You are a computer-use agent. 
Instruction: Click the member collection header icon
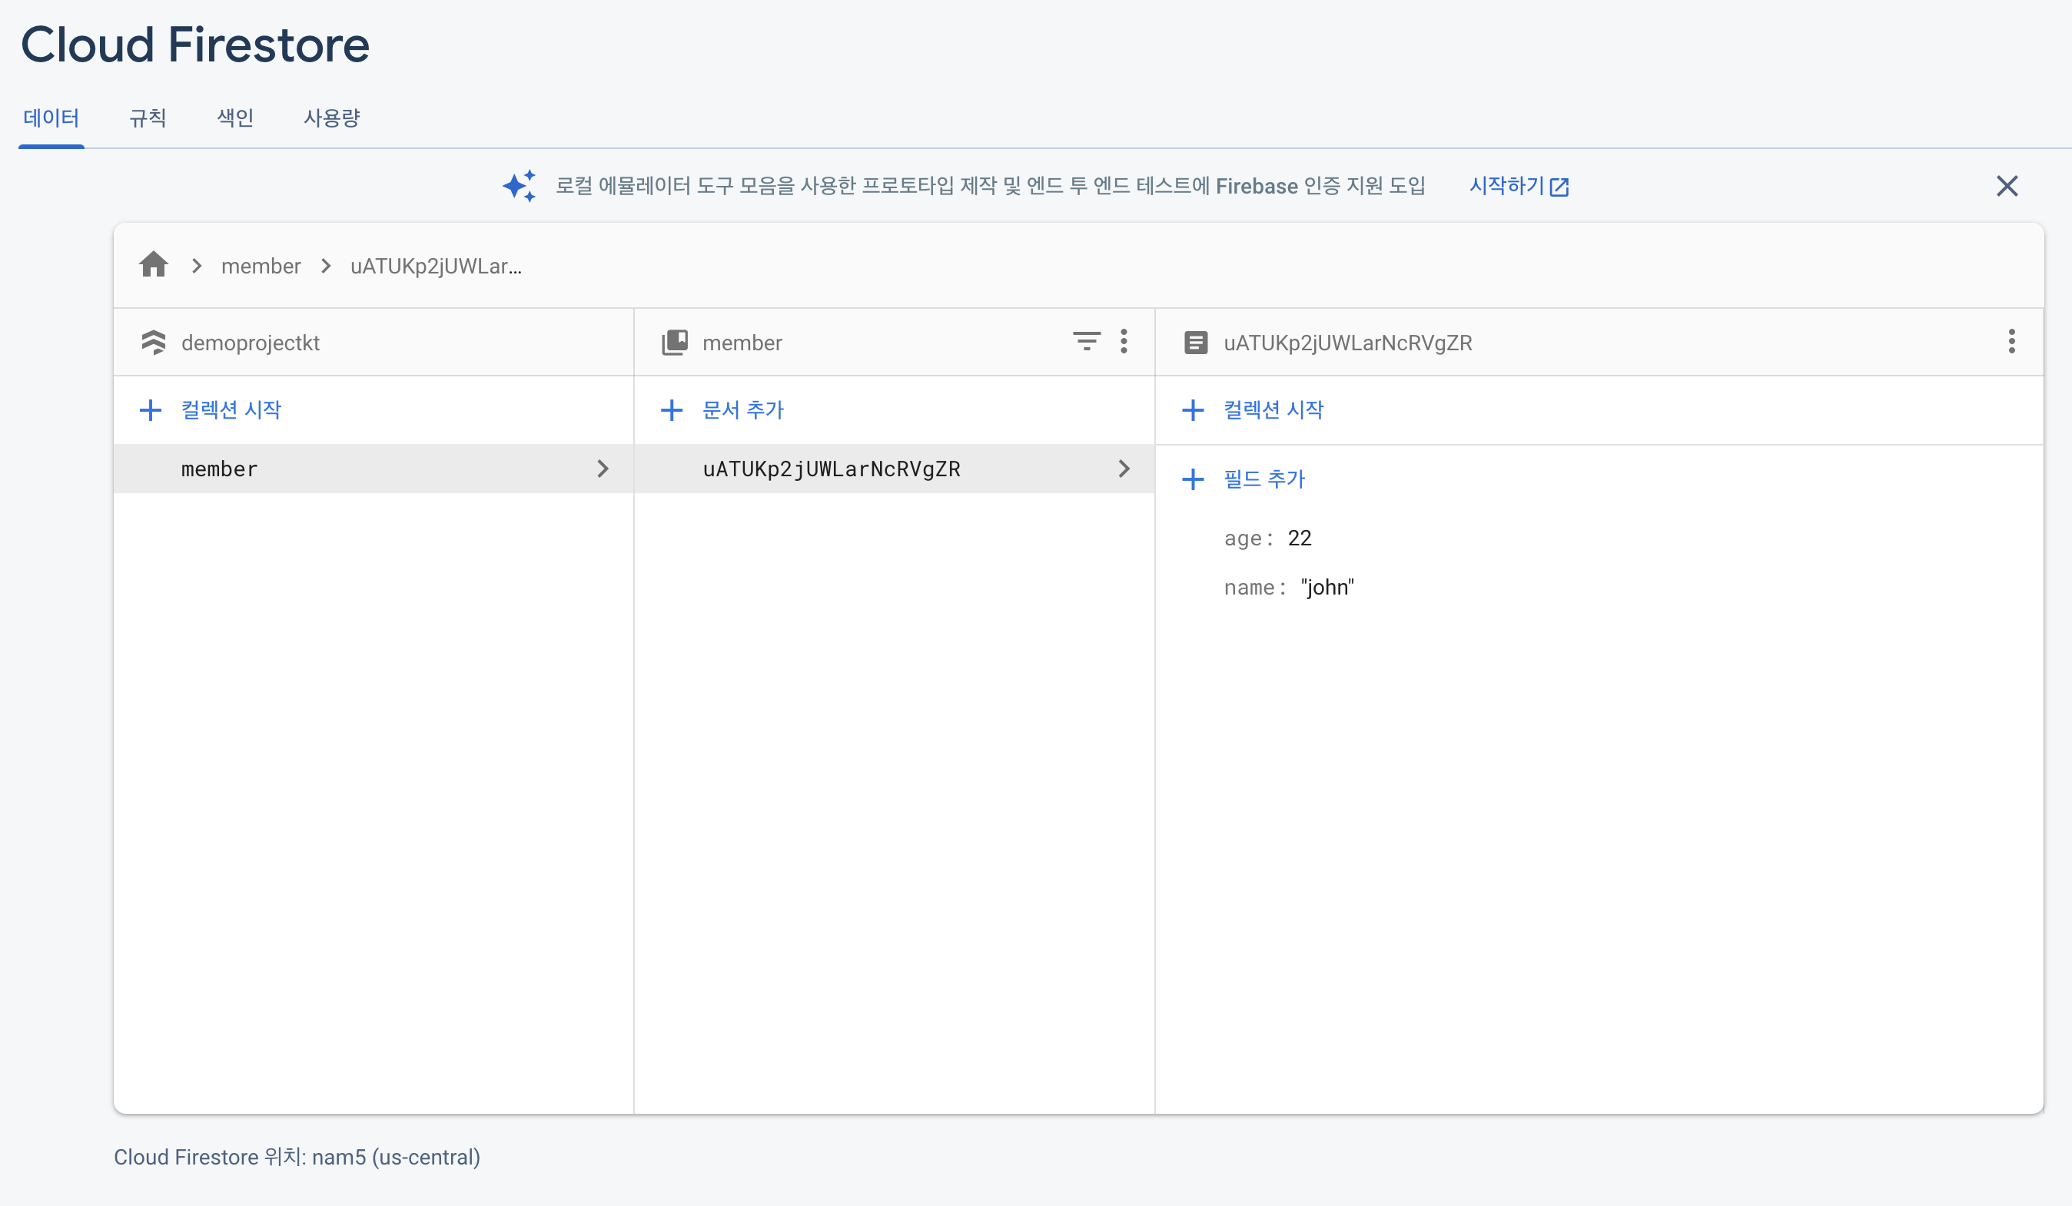point(674,343)
